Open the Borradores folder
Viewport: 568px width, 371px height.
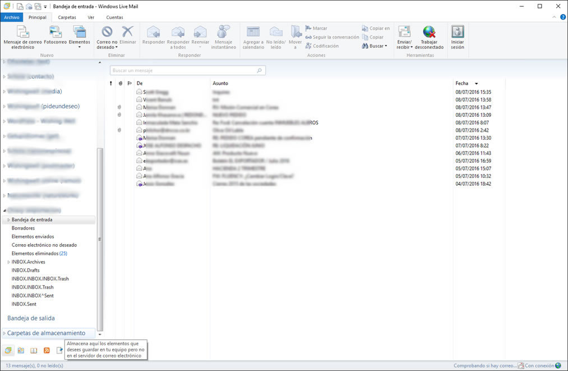[23, 228]
